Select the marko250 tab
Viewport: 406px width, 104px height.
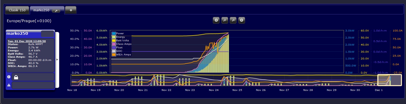pos(41,10)
